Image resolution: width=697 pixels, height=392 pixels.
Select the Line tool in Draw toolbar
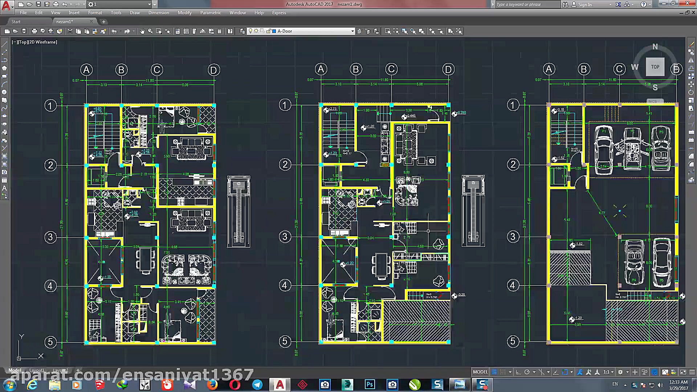point(4,44)
